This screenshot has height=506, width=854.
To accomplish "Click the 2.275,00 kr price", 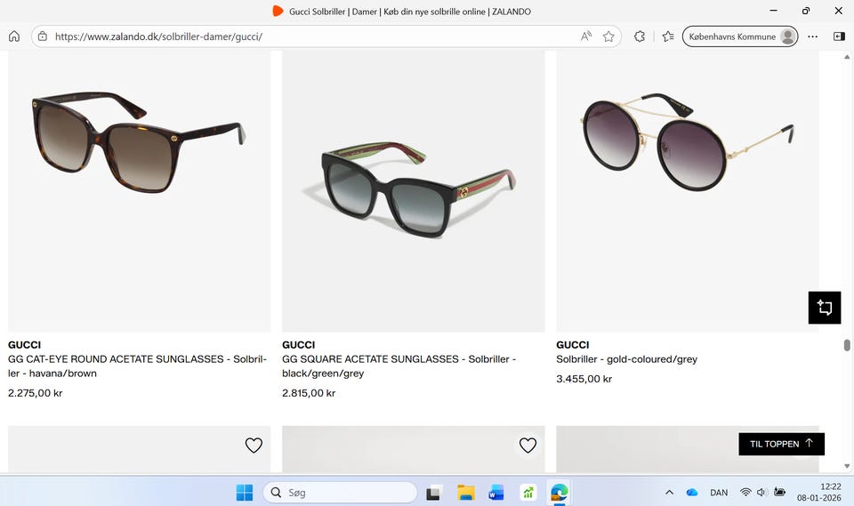I will [x=36, y=393].
